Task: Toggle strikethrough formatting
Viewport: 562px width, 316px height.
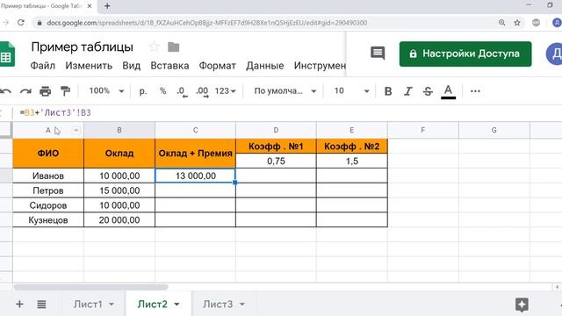Action: point(428,91)
